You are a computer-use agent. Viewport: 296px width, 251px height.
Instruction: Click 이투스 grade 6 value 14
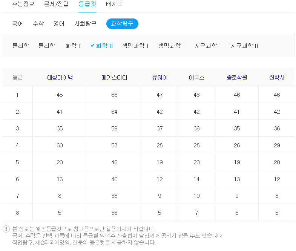click(196, 179)
